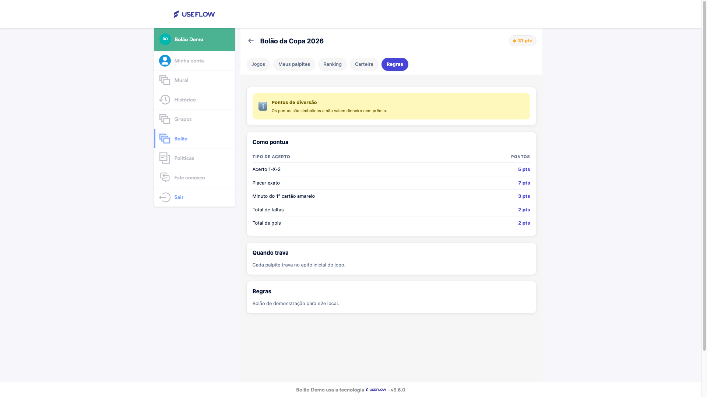Click the 31 pts badge
This screenshot has height=397, width=707.
click(523, 41)
